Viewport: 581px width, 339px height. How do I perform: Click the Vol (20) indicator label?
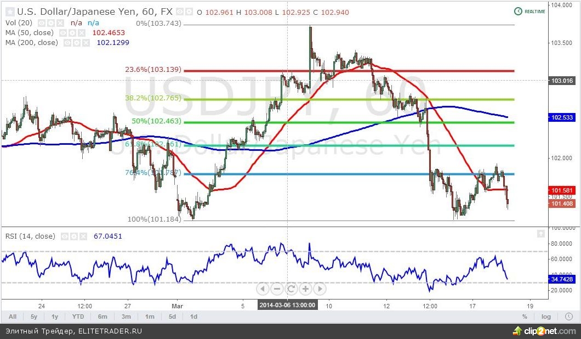click(x=19, y=23)
